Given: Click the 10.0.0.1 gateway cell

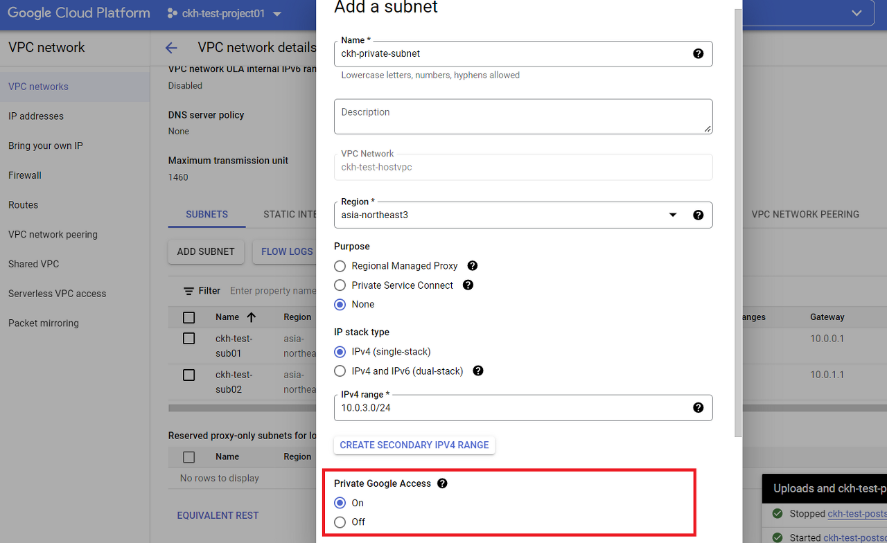Looking at the screenshot, I should (x=827, y=339).
